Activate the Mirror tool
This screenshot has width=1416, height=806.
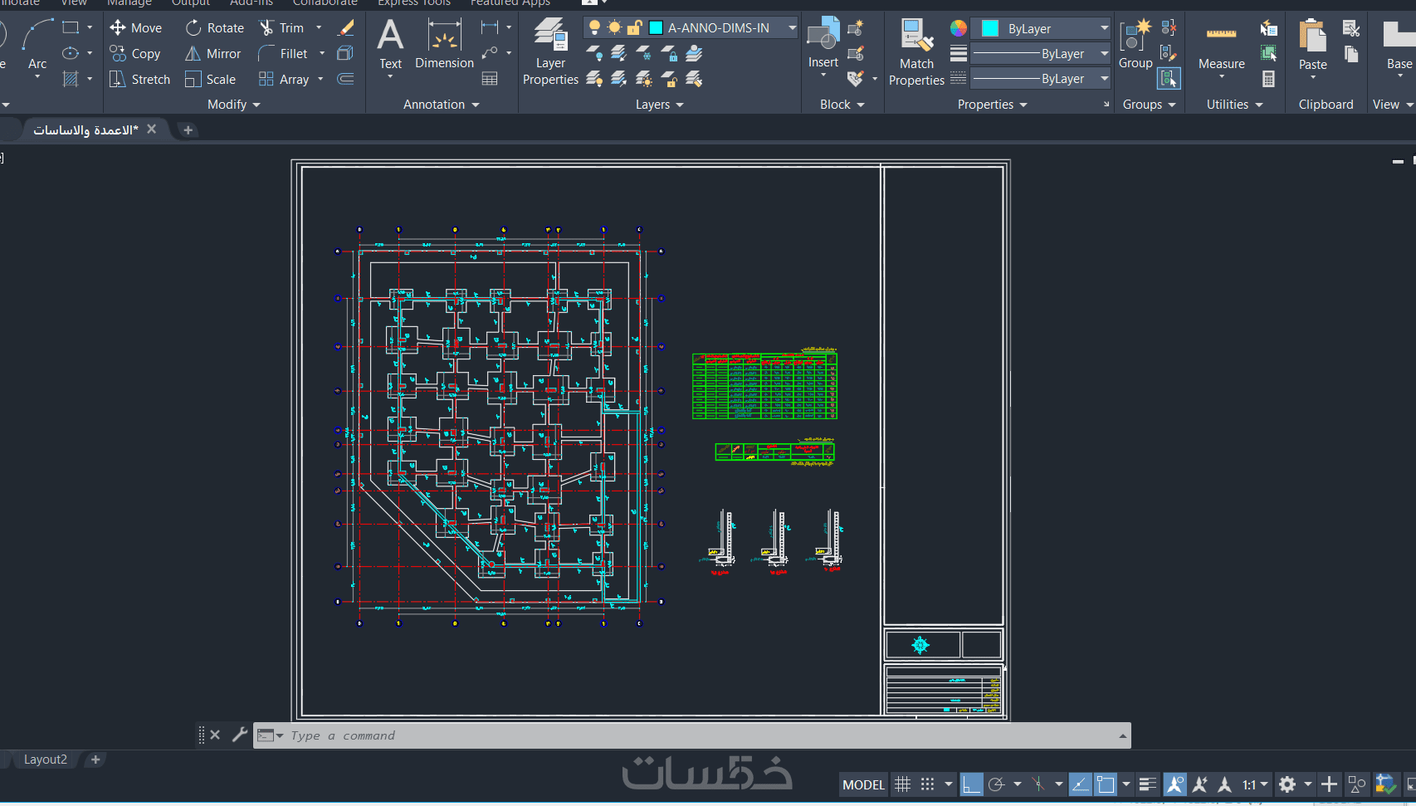212,54
